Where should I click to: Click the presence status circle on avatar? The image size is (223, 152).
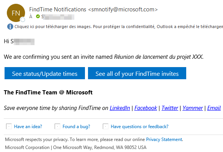pos(23,20)
